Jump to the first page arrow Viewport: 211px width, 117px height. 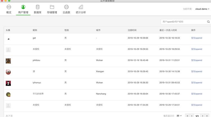coord(187,116)
